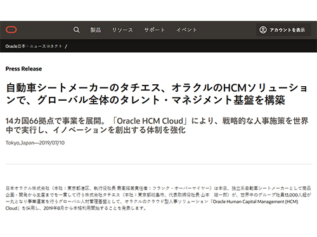Viewport: 317px width, 237px height.
Task: Open the search magnifier icon
Action: click(76, 30)
